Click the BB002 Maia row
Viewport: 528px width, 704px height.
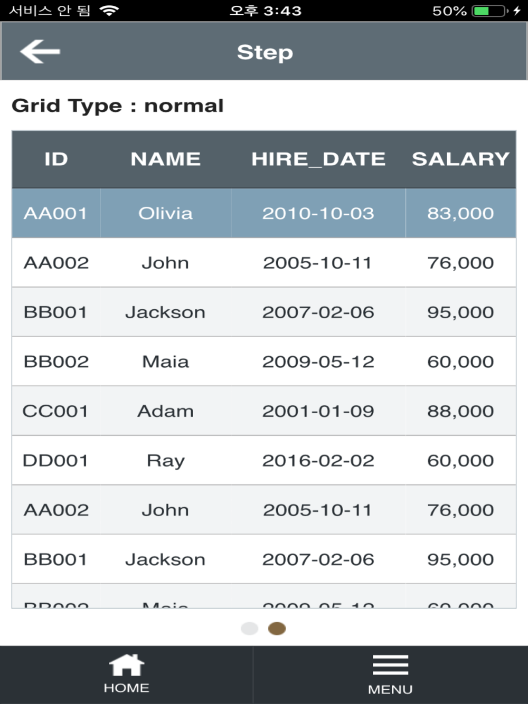264,361
